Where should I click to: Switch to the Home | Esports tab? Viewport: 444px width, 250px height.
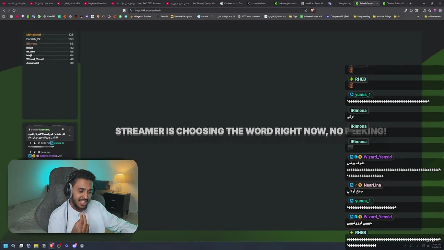click(204, 3)
